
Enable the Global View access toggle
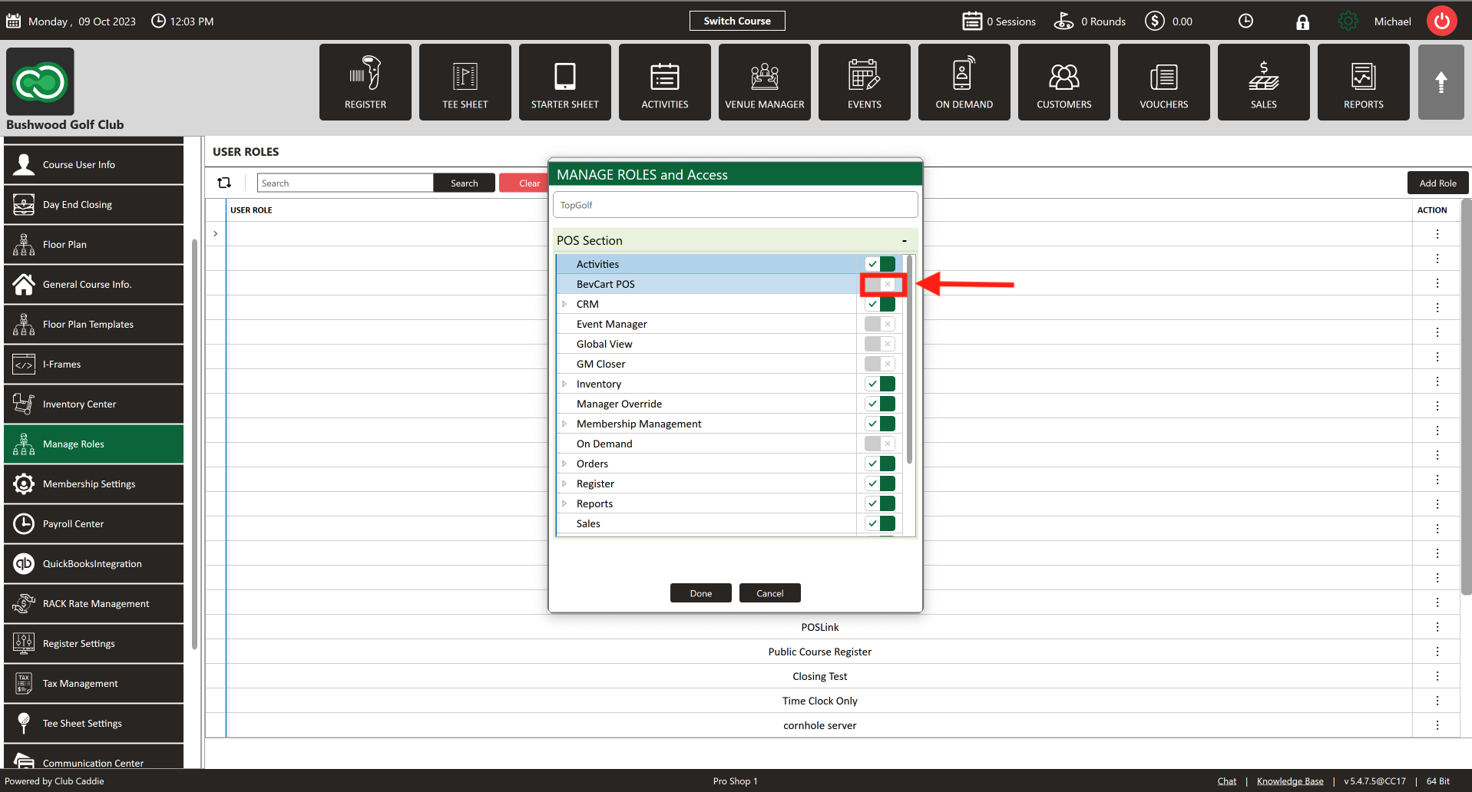coord(880,344)
